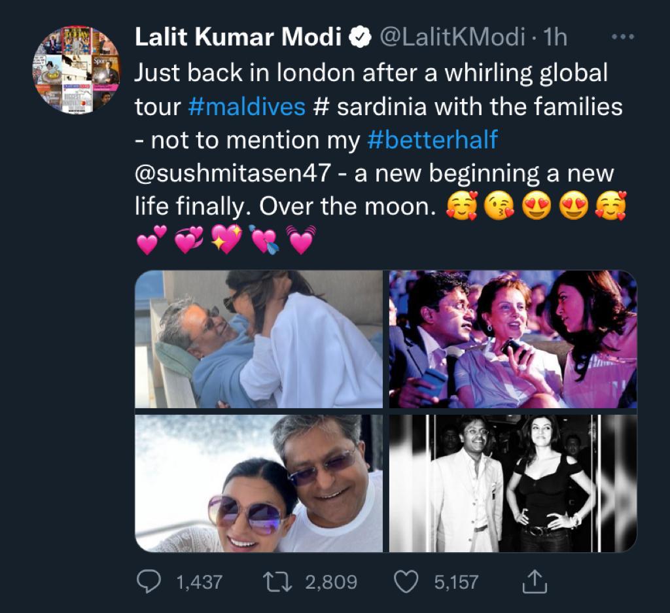Open top-left photo of couple on sofa
670x613 pixels.
(258, 340)
